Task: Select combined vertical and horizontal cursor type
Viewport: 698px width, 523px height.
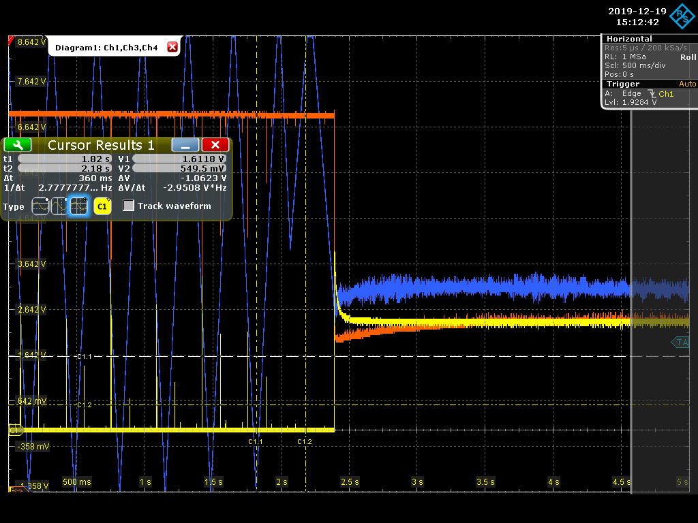Action: coord(79,206)
